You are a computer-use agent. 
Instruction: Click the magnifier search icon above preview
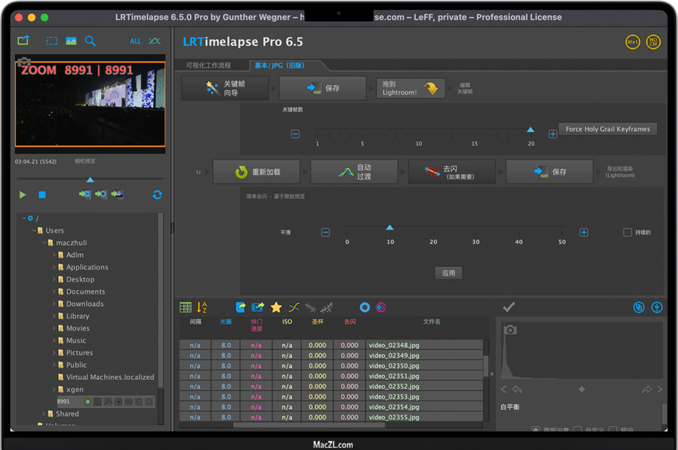pyautogui.click(x=90, y=41)
